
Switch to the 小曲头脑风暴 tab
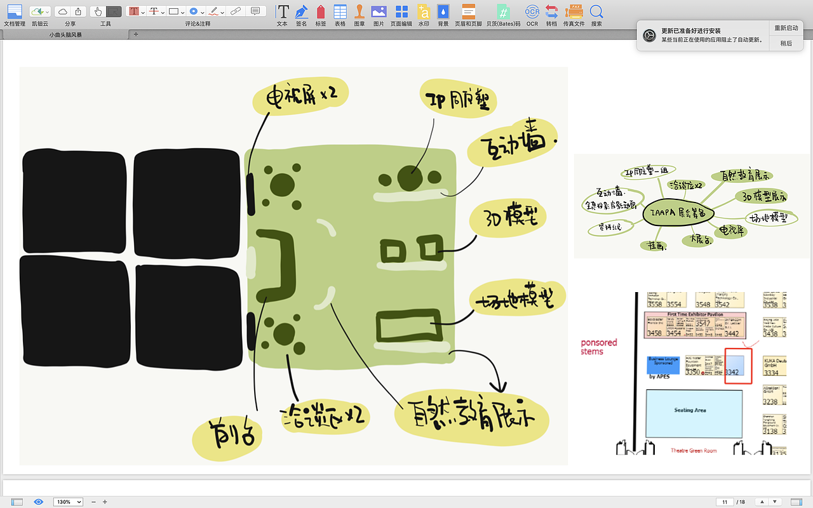pyautogui.click(x=65, y=35)
